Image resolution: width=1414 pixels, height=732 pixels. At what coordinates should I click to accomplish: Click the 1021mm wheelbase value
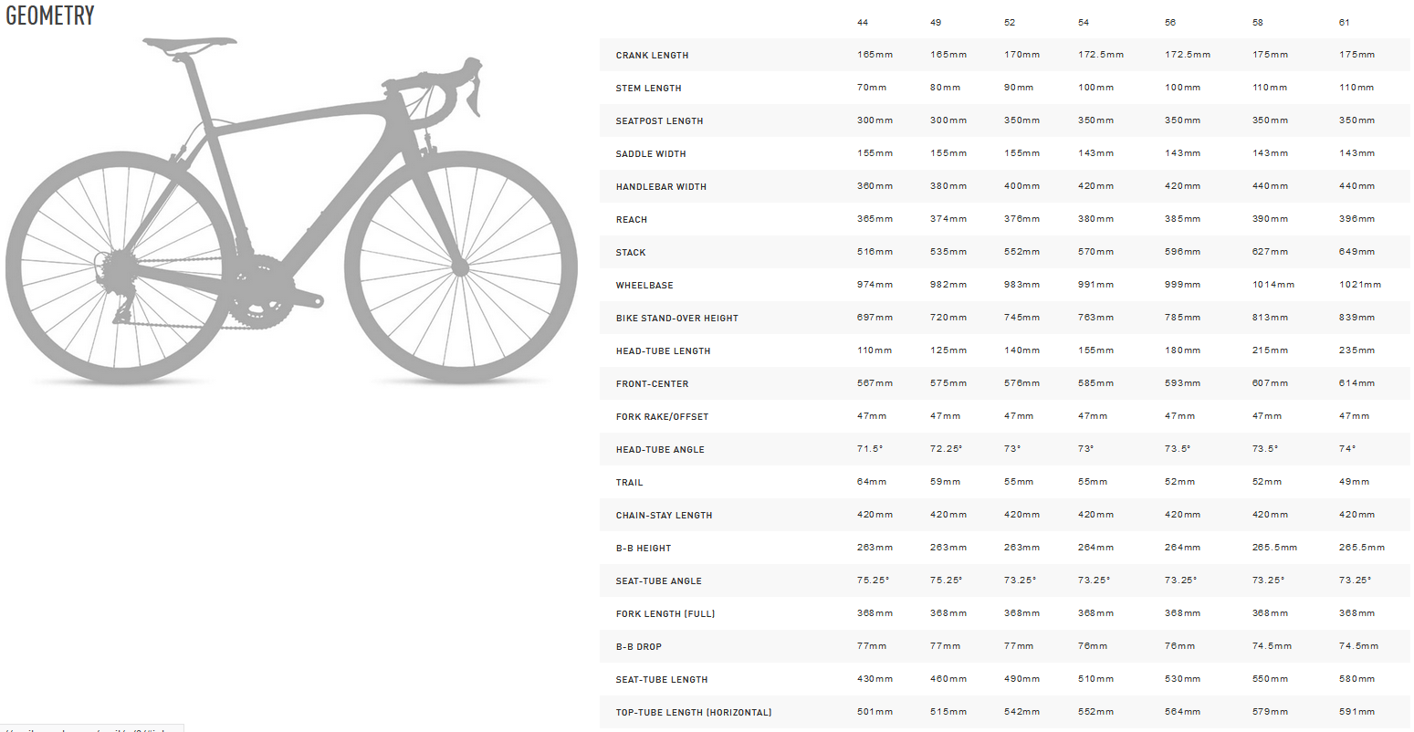1360,285
